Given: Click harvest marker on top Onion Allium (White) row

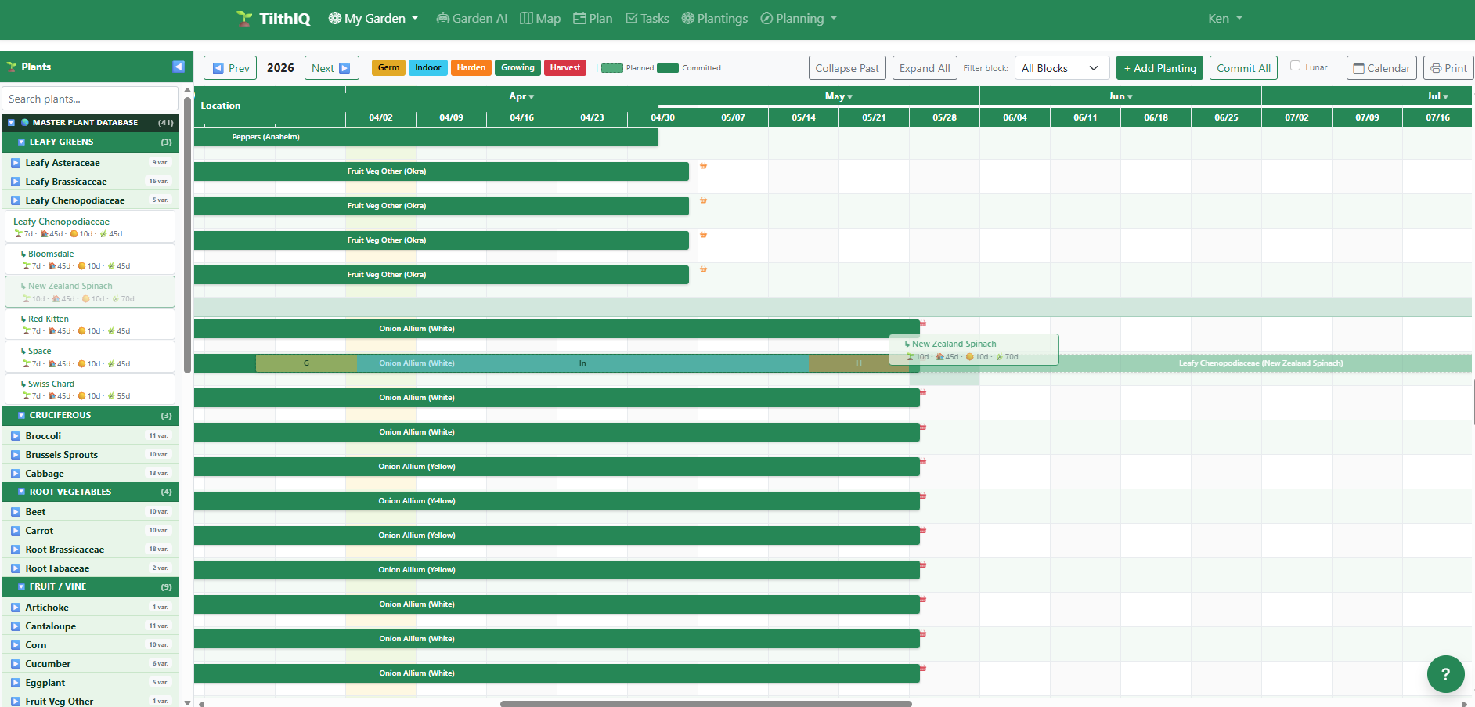Looking at the screenshot, I should [x=923, y=323].
